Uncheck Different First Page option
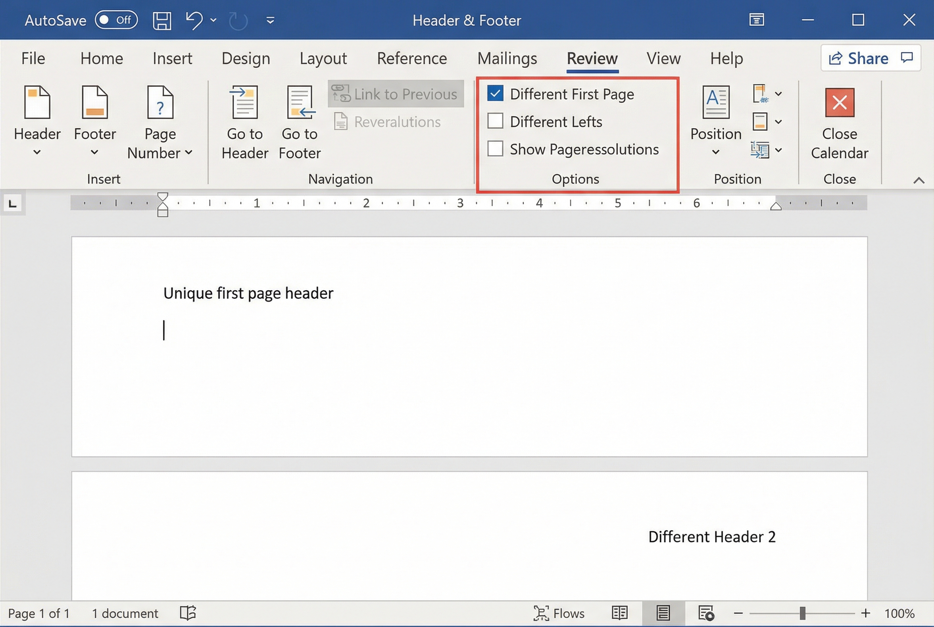The height and width of the screenshot is (627, 934). (495, 94)
